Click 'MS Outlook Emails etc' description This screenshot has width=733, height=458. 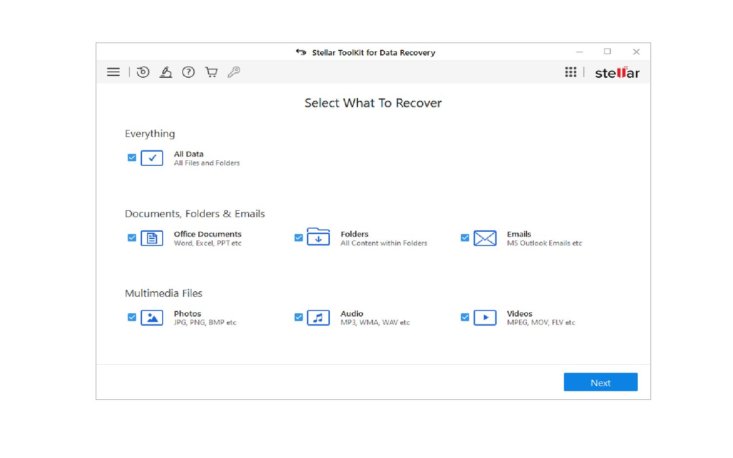[x=544, y=243]
